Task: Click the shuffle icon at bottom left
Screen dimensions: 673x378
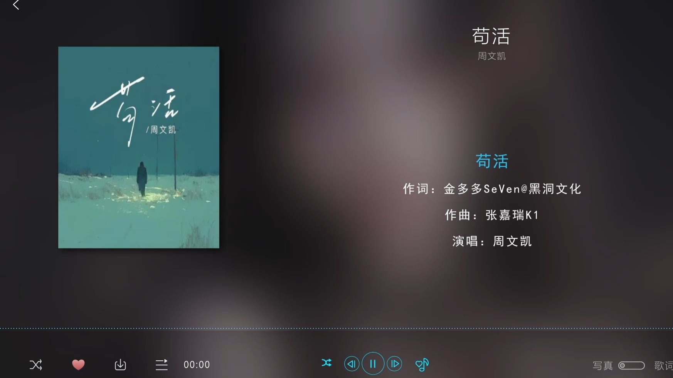Action: click(36, 365)
